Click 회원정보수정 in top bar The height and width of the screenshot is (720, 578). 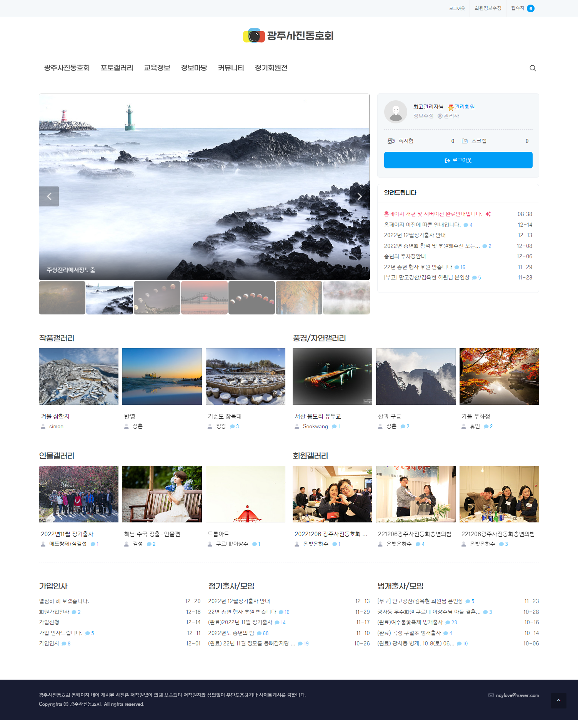[488, 8]
